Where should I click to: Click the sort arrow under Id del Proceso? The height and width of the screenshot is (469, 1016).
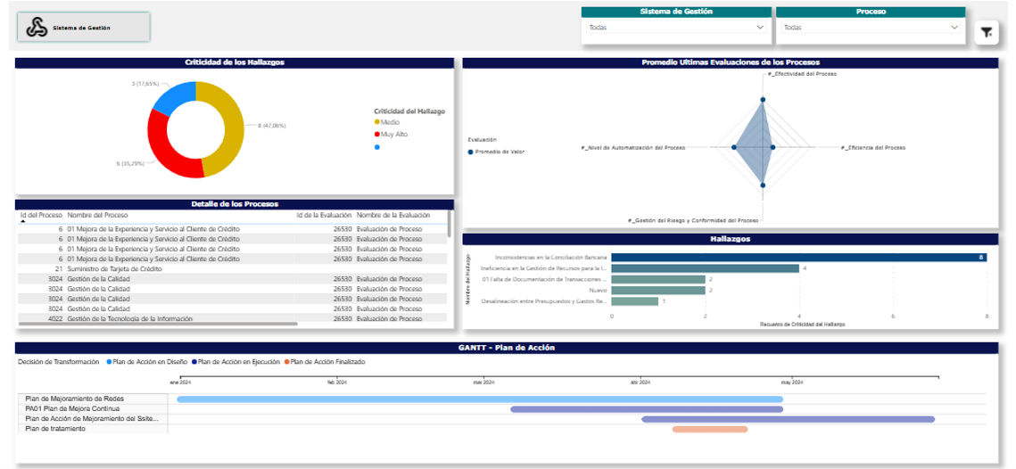pyautogui.click(x=23, y=221)
